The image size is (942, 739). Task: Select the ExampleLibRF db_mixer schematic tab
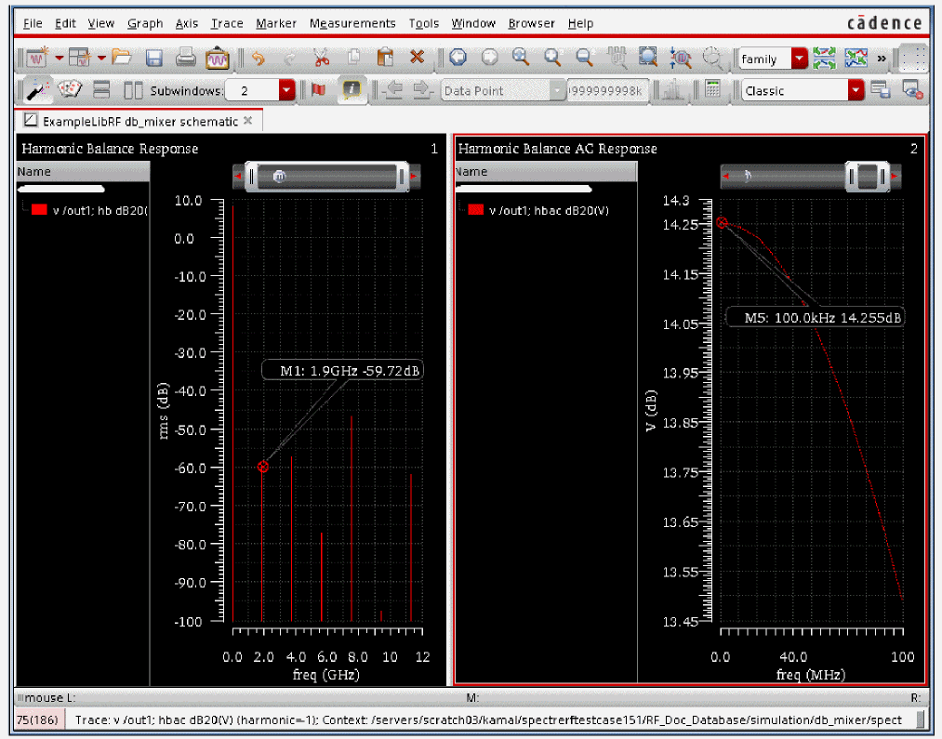138,121
